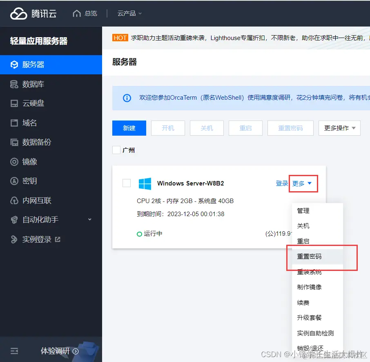Click the 镜像 circular icon
Viewport: 370px width, 362px height.
click(x=14, y=162)
